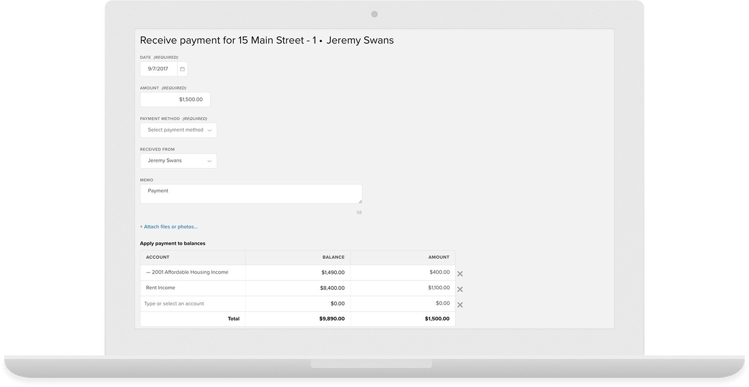The image size is (749, 387).
Task: Click the Apply payment to balances heading
Action: click(173, 244)
